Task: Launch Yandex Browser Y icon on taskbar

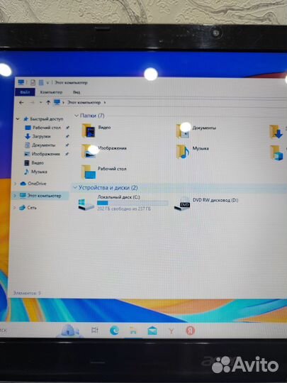Action: point(171,331)
